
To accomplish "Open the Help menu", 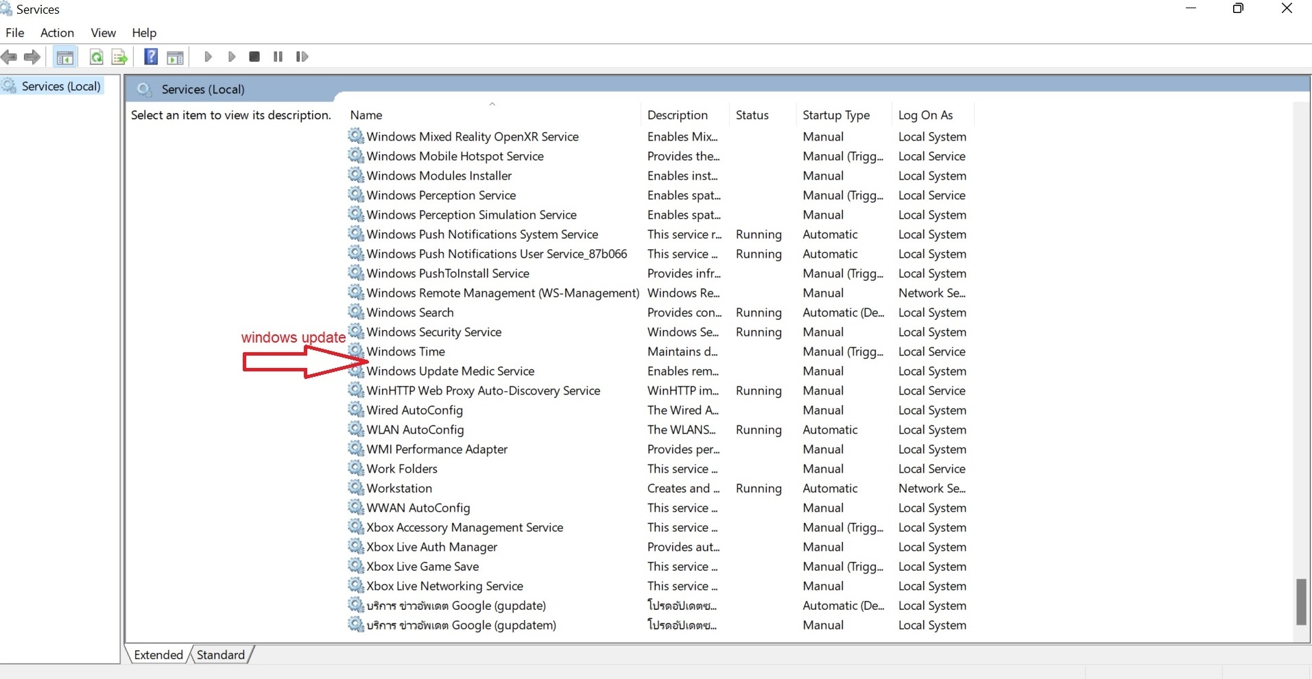I will (144, 32).
